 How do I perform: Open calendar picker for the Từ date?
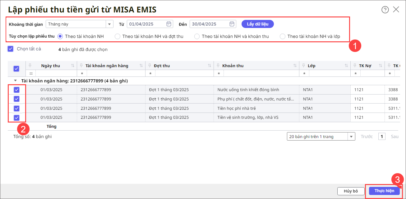[x=169, y=24]
